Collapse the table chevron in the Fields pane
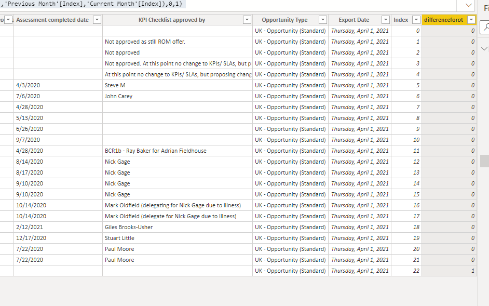Image resolution: width=489 pixels, height=306 pixels. 484,49
